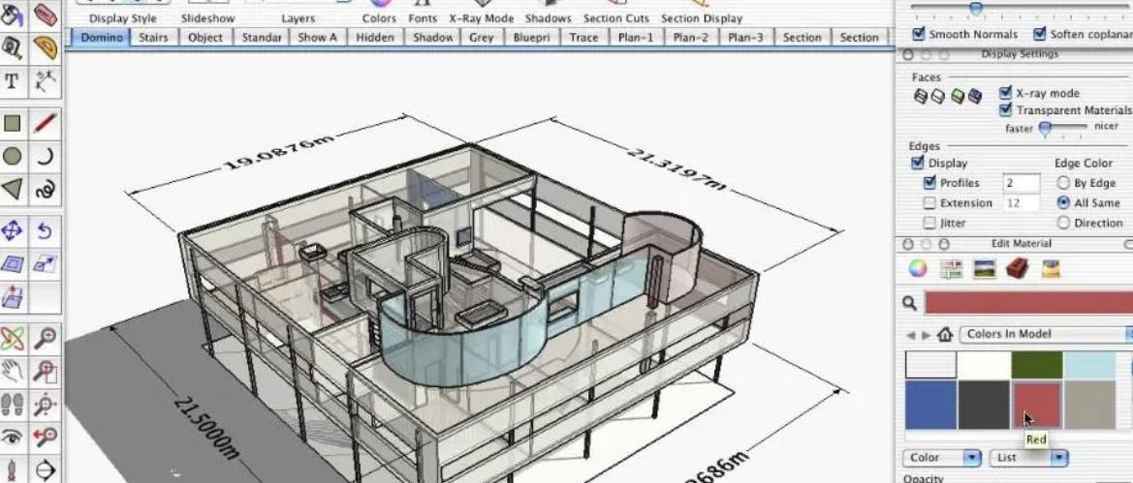Screen dimensions: 1133x483
Task: Pick the Circle drawing tool
Action: coord(14,156)
